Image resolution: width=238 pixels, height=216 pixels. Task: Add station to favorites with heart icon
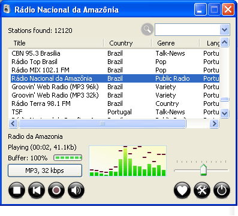(182, 190)
